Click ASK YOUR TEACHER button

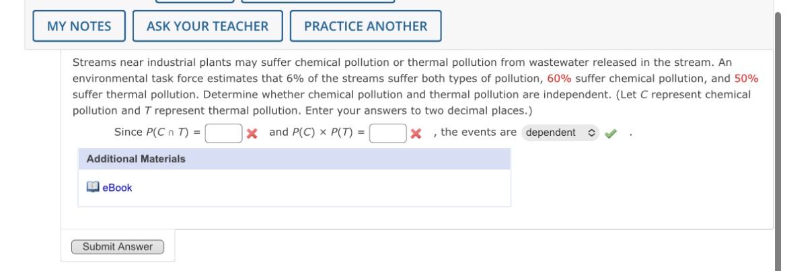[207, 26]
